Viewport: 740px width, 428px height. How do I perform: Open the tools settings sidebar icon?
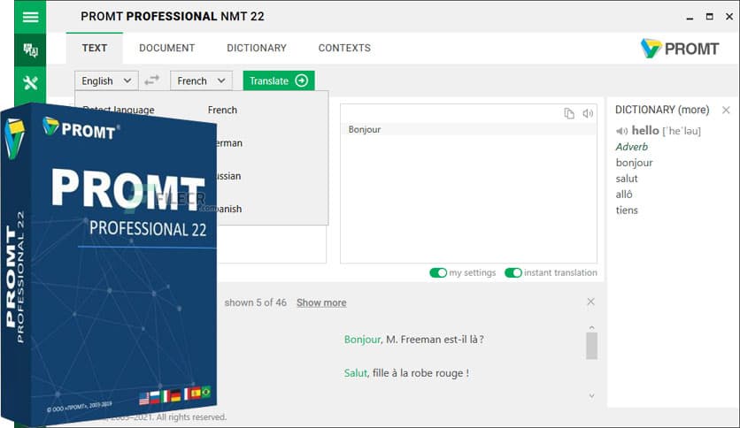(x=30, y=83)
